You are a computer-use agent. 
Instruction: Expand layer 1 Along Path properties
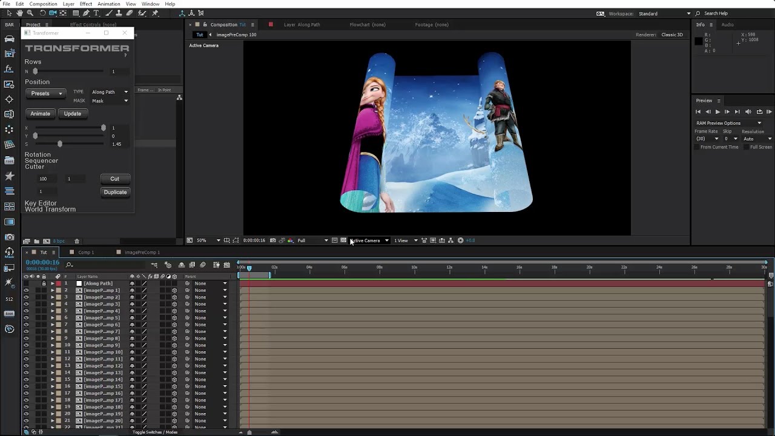tap(52, 283)
